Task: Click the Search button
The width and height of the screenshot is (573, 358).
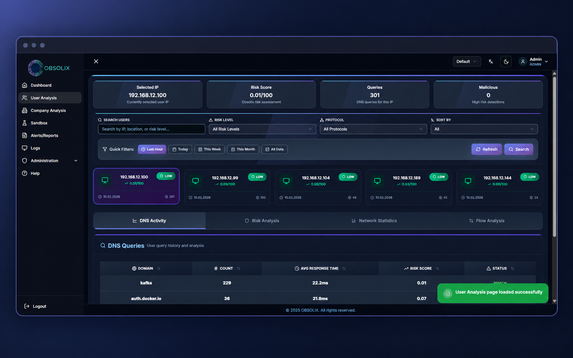Action: point(519,149)
